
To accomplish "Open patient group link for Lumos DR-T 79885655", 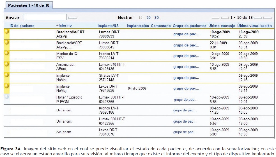I will tap(186, 34).
